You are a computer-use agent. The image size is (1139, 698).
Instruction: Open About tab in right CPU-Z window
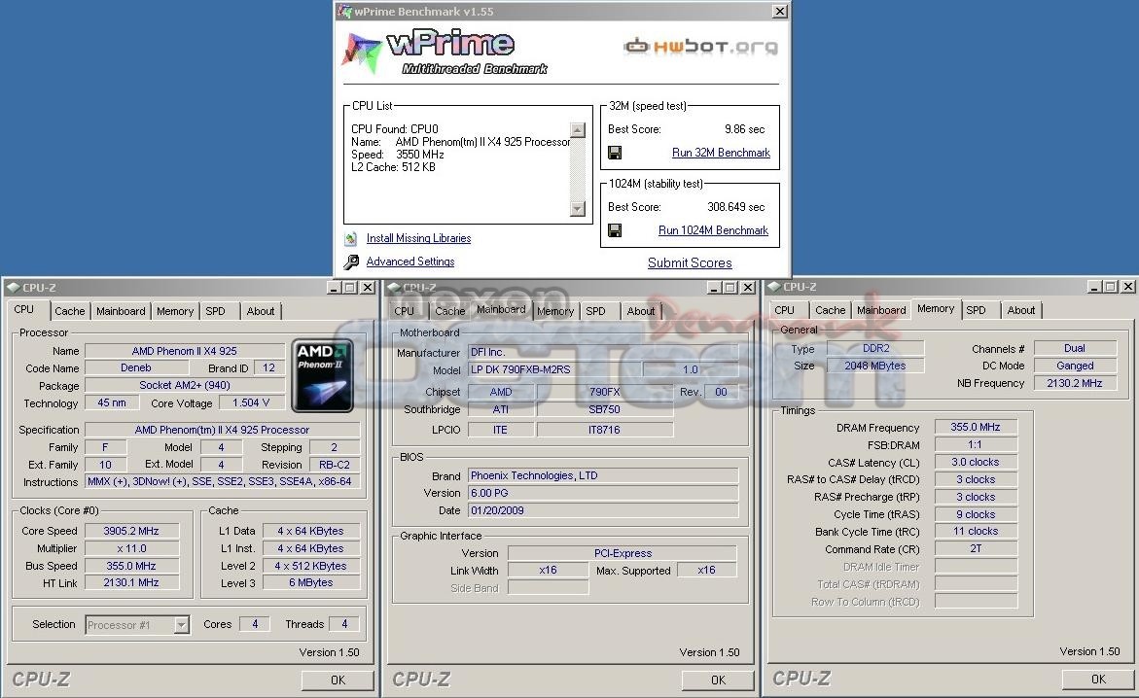[x=1020, y=310]
